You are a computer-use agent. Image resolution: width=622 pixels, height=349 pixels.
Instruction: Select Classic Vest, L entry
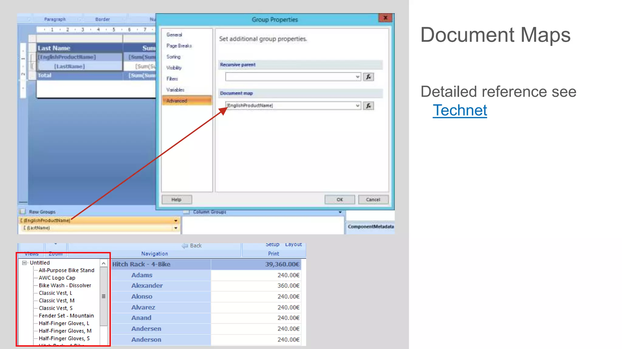56,293
